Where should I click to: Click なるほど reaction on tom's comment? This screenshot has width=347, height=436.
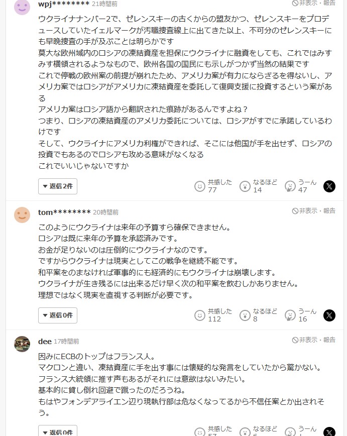[x=245, y=315]
